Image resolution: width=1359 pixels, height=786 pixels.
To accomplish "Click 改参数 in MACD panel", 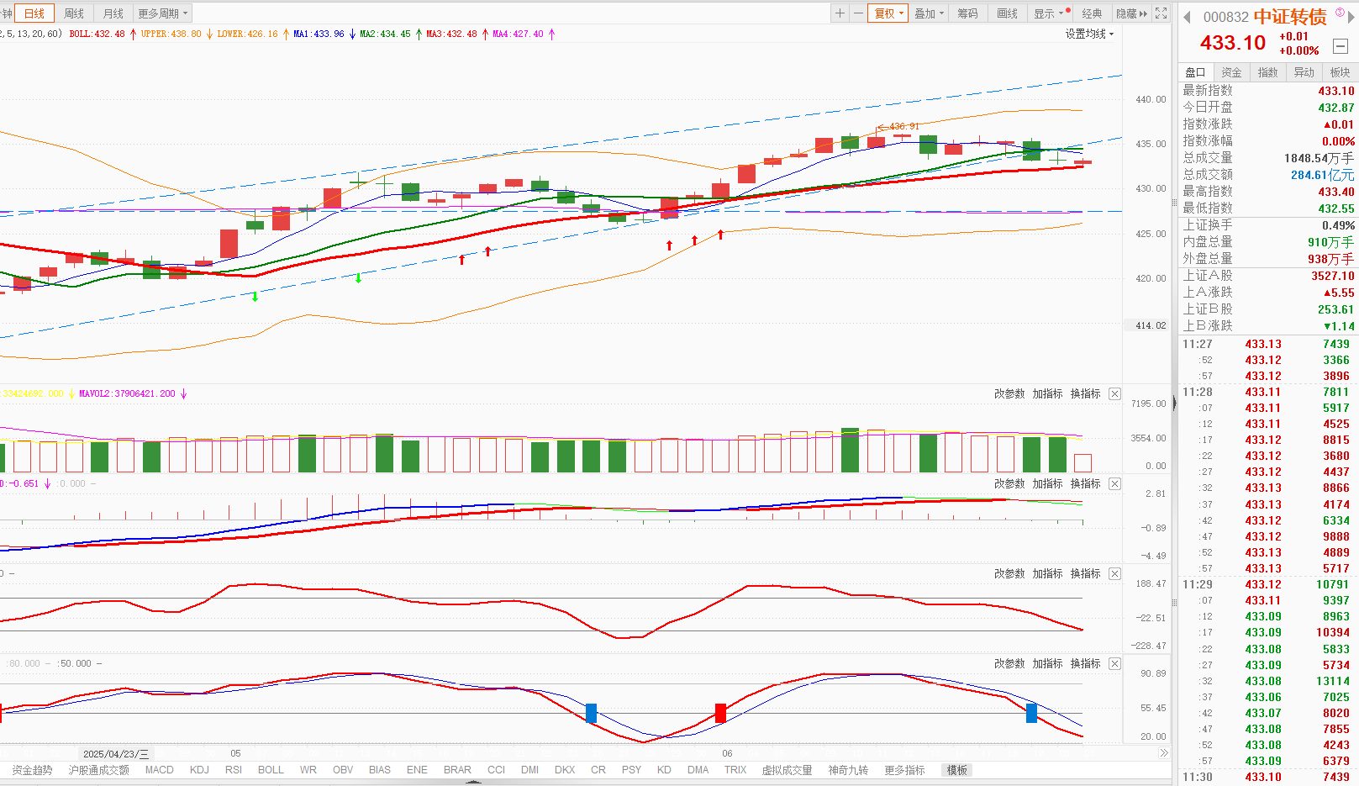I will pos(1009,483).
